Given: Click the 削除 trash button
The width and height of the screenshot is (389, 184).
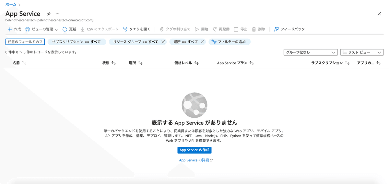Looking at the screenshot, I should point(258,29).
